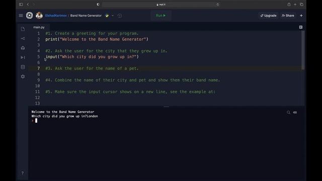Viewport: 322px width, 181px height.
Task: Click the plus icon next to Share
Action: [301, 16]
